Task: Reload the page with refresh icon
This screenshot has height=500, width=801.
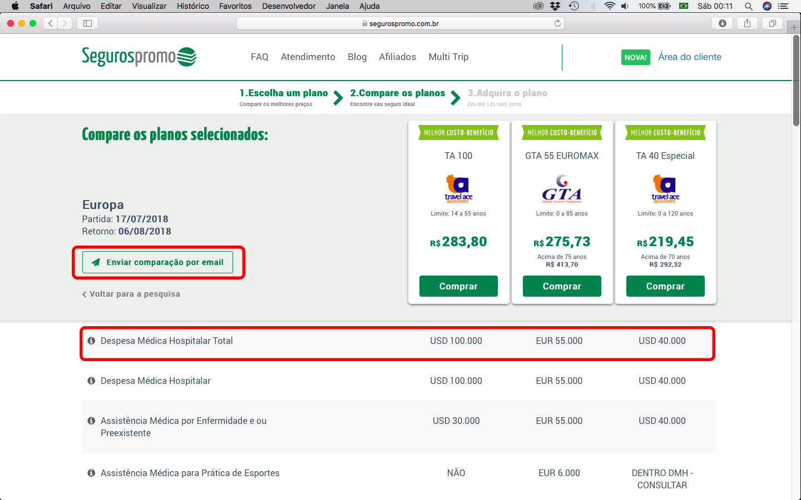Action: [557, 23]
